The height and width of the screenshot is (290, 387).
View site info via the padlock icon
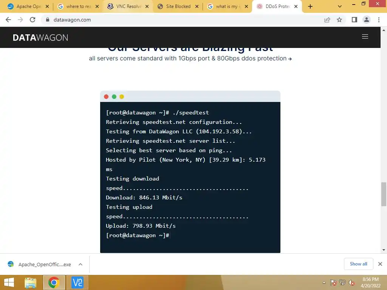(48, 20)
